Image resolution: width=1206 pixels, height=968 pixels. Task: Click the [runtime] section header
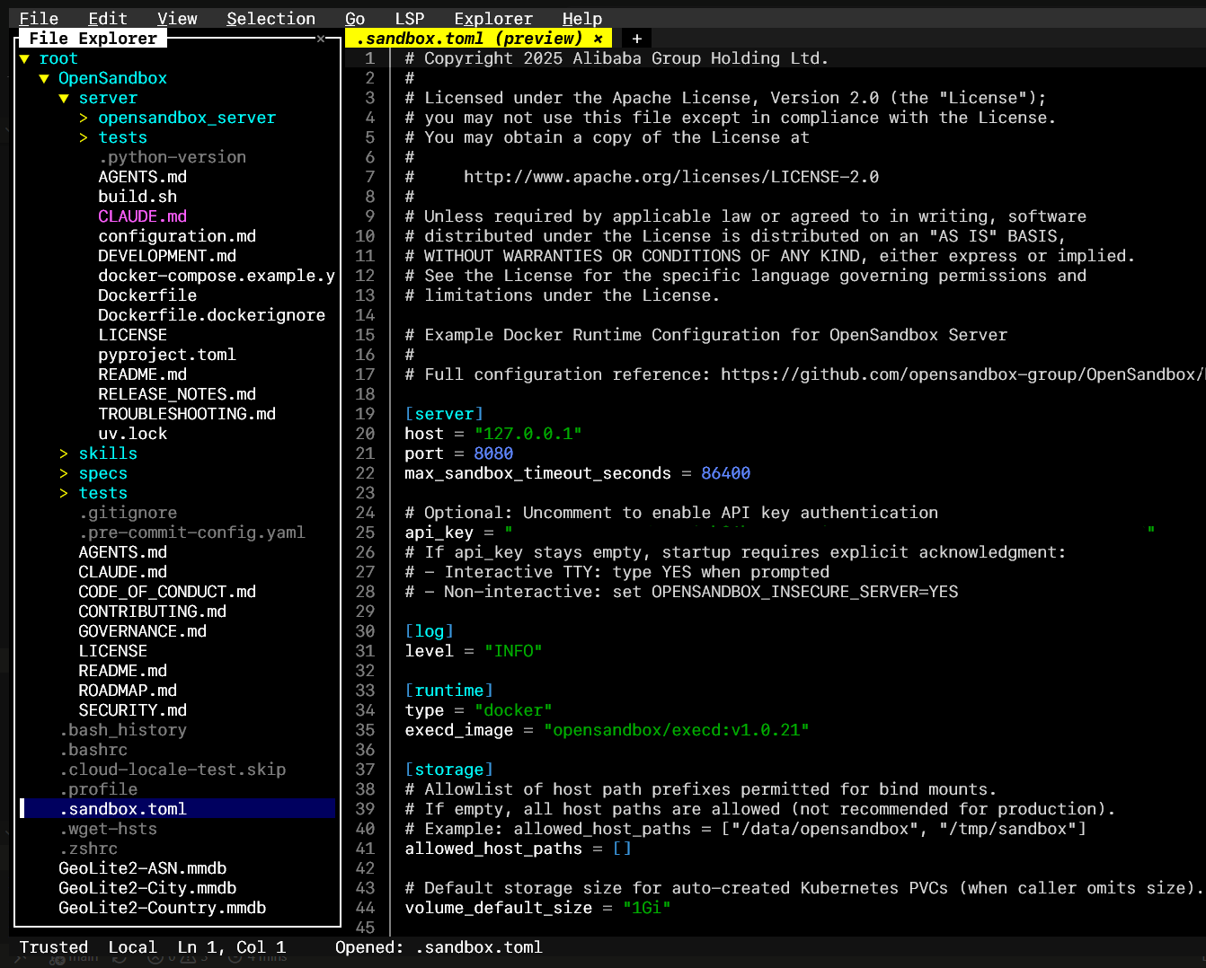point(448,691)
